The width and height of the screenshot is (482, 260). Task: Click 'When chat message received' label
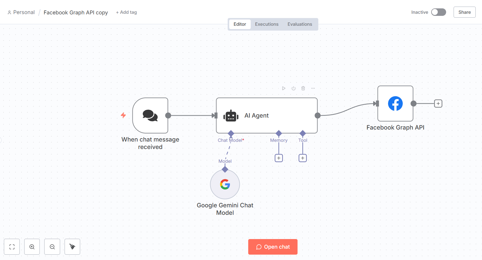coord(150,143)
